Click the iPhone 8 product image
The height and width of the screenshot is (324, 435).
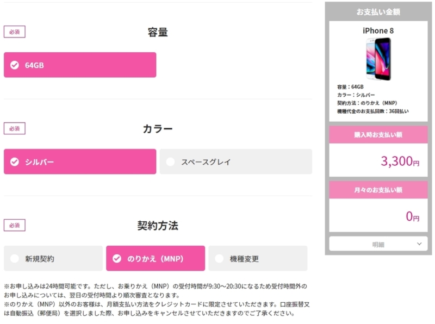[378, 59]
